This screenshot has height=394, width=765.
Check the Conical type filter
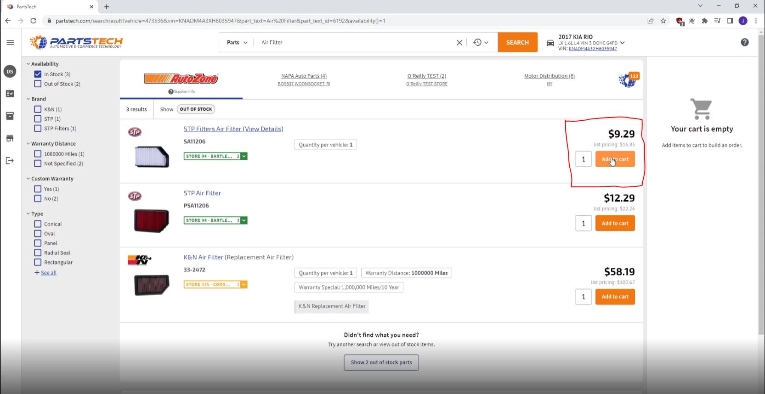coord(38,224)
